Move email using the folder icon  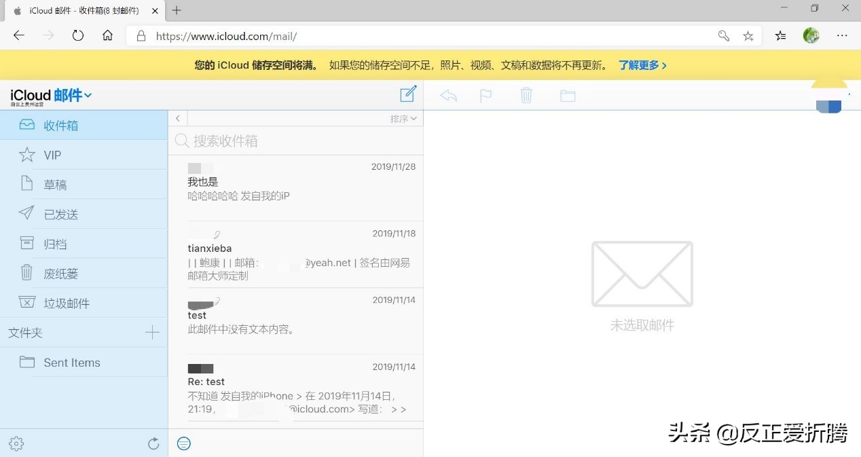tap(568, 95)
